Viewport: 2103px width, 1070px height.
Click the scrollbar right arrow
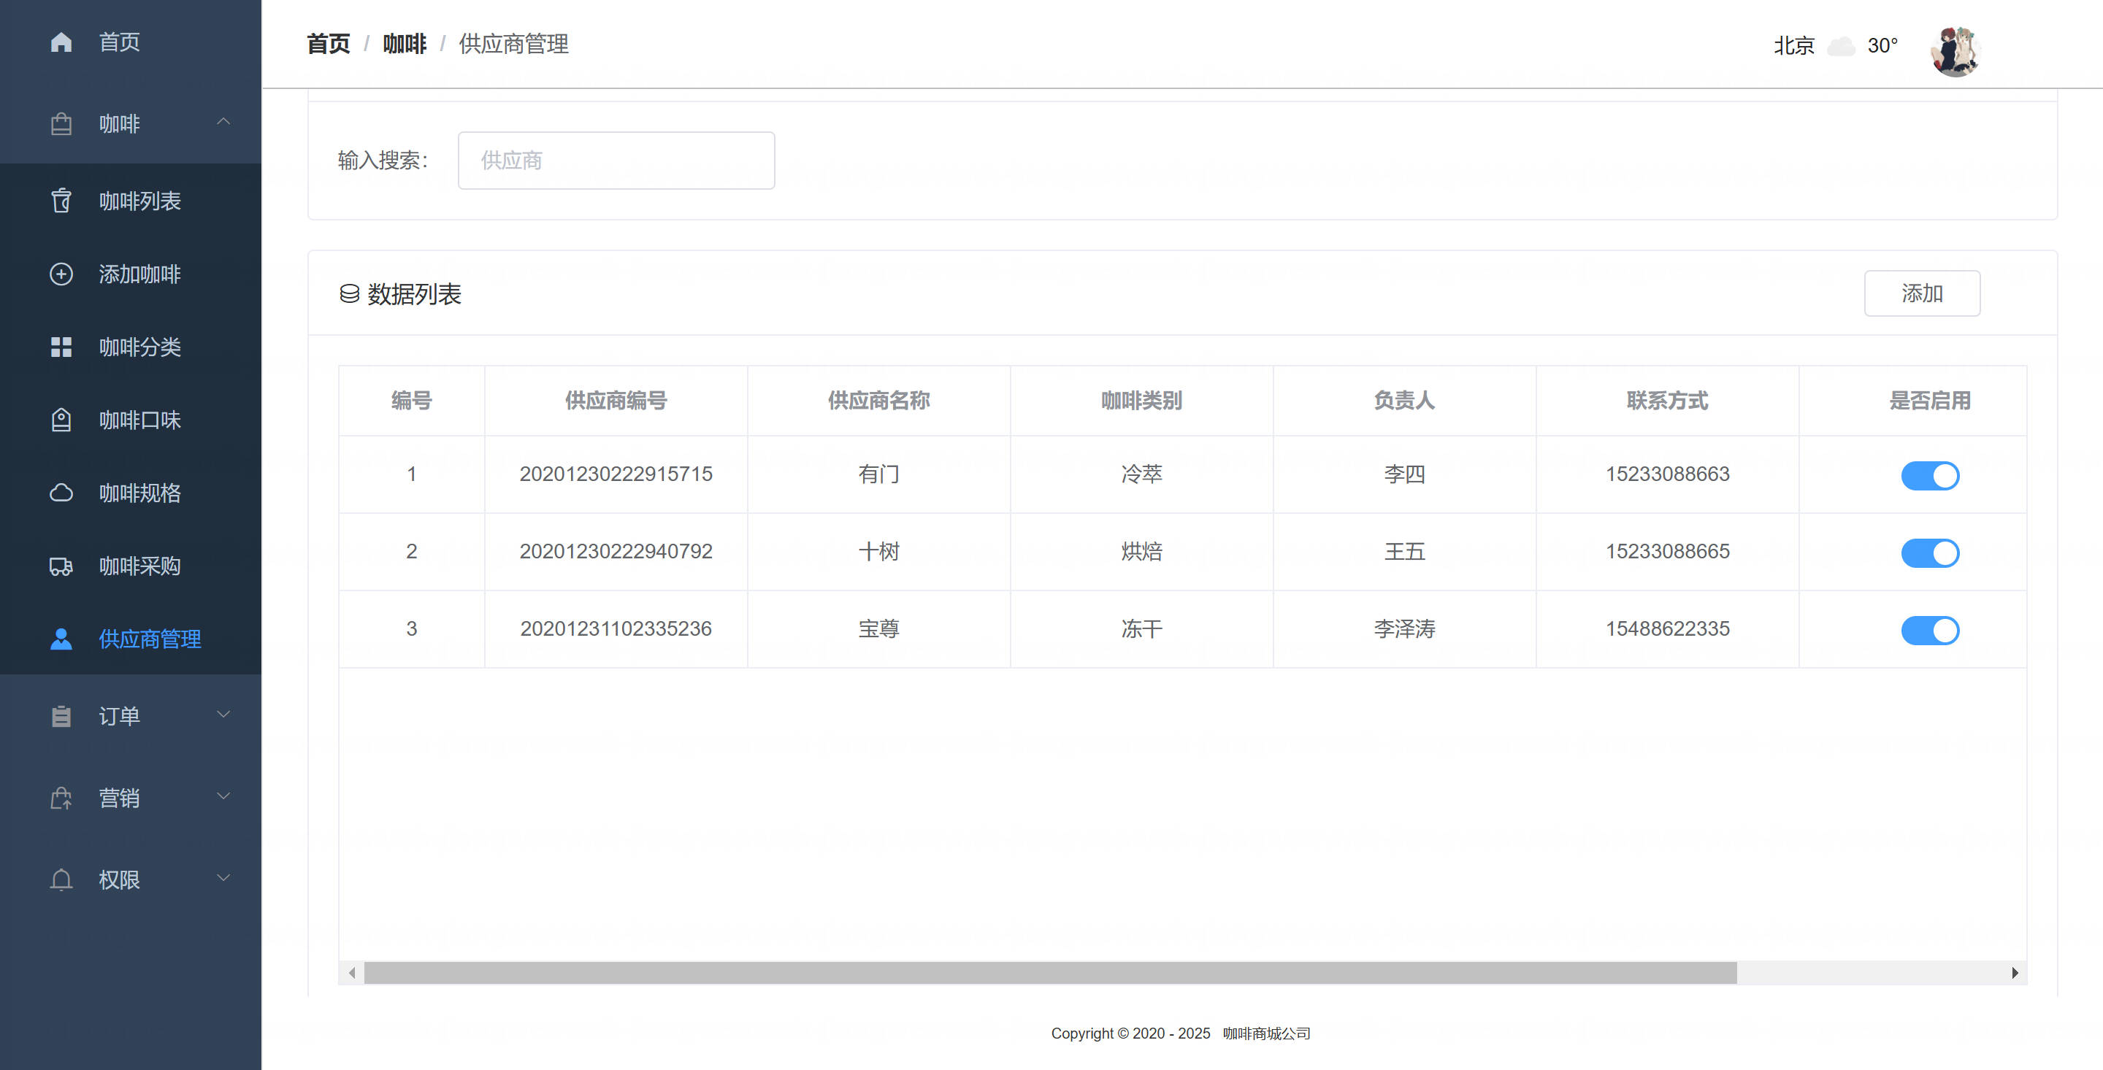pyautogui.click(x=2015, y=973)
